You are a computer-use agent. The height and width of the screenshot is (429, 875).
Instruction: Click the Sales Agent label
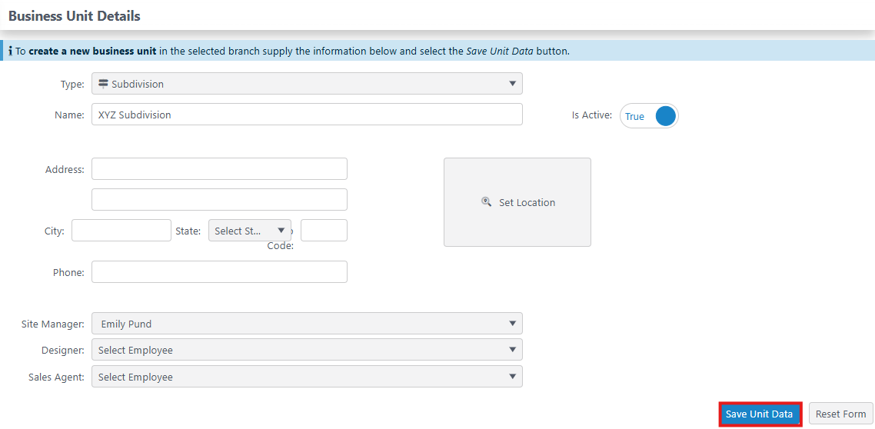tap(56, 377)
